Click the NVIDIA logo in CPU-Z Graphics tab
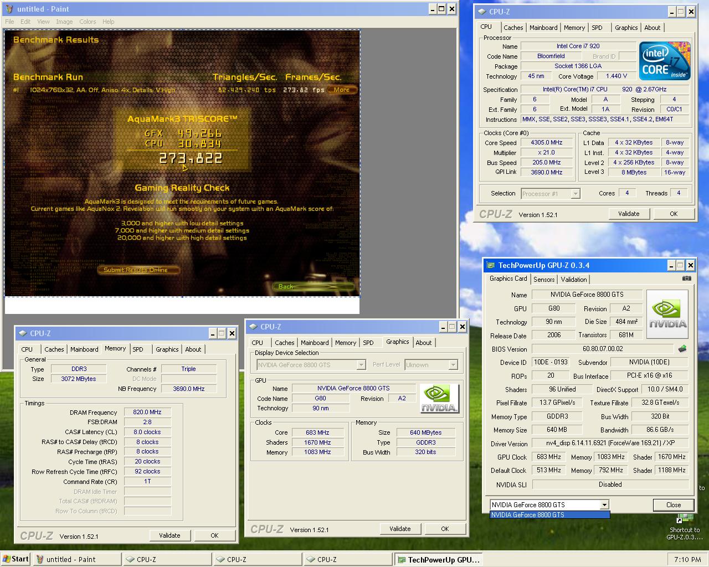709x567 pixels. pos(439,399)
